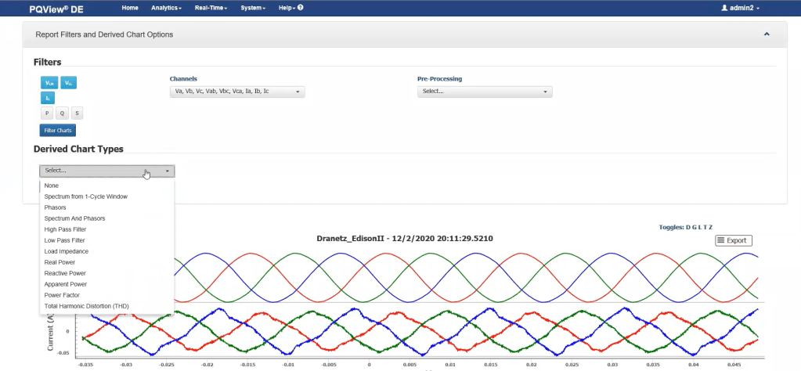
Task: Collapse the Report Filters panel chevron
Action: tap(767, 34)
